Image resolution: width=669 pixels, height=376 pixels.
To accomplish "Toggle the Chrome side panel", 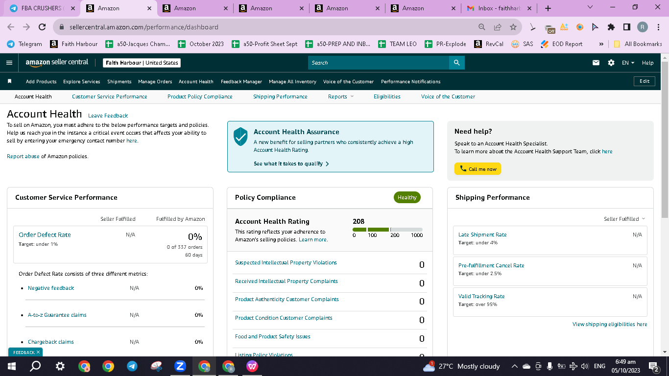I will click(626, 27).
